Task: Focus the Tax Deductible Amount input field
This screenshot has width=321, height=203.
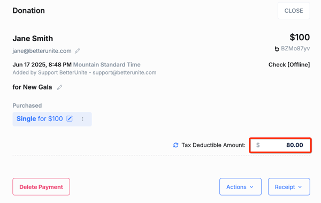Action: pos(280,145)
